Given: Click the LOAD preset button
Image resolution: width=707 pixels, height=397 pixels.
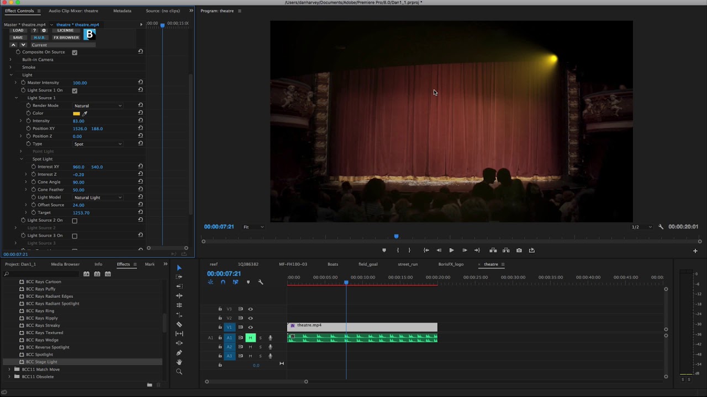Looking at the screenshot, I should 18,30.
